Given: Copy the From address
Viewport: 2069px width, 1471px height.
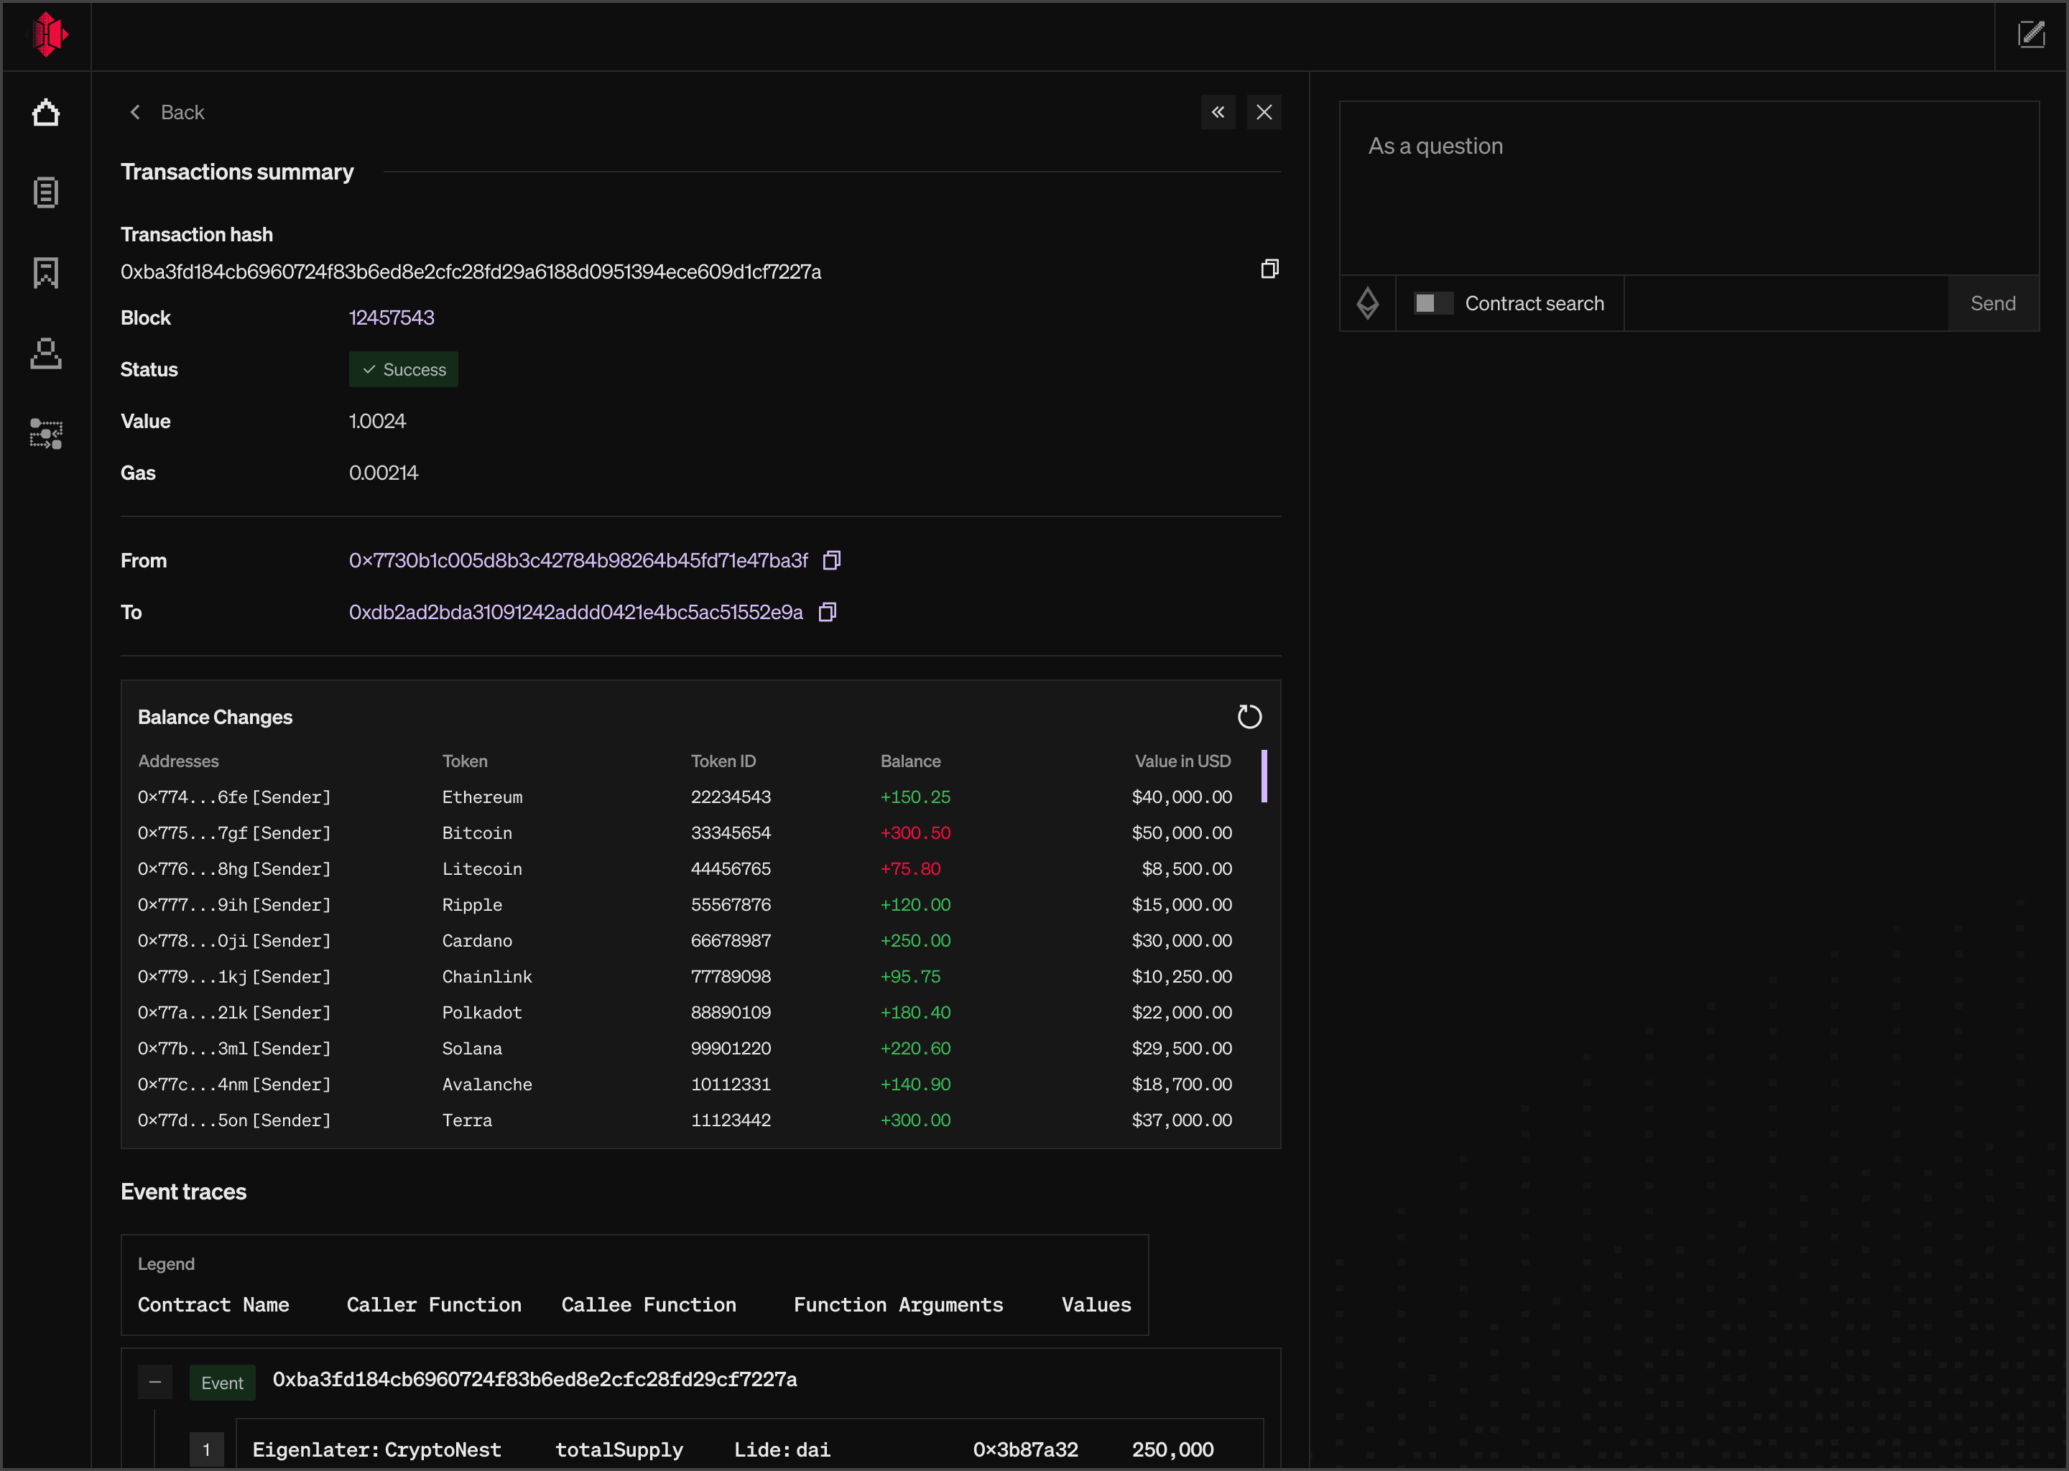Looking at the screenshot, I should coord(832,561).
